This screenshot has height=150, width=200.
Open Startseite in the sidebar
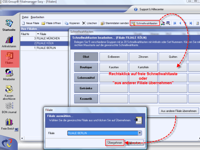[9, 25]
